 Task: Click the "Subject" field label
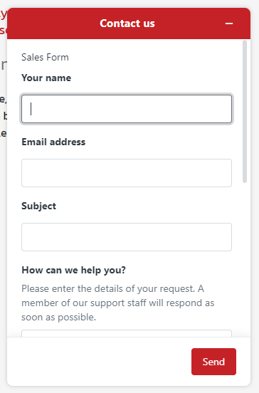pos(39,206)
